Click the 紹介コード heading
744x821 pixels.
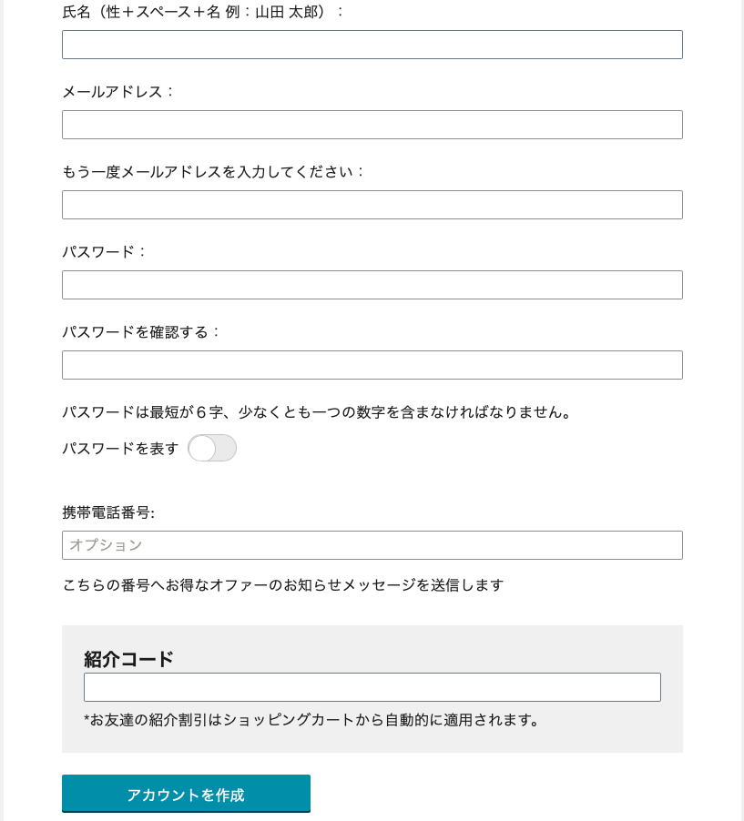coord(128,659)
